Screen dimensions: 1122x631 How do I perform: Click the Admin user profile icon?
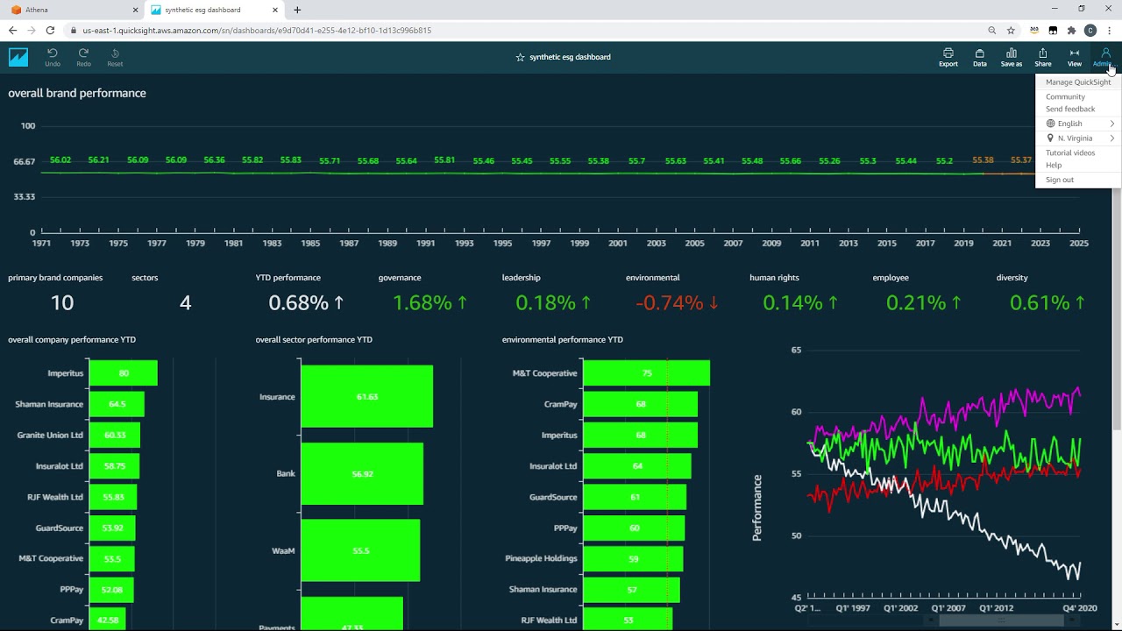[1105, 57]
